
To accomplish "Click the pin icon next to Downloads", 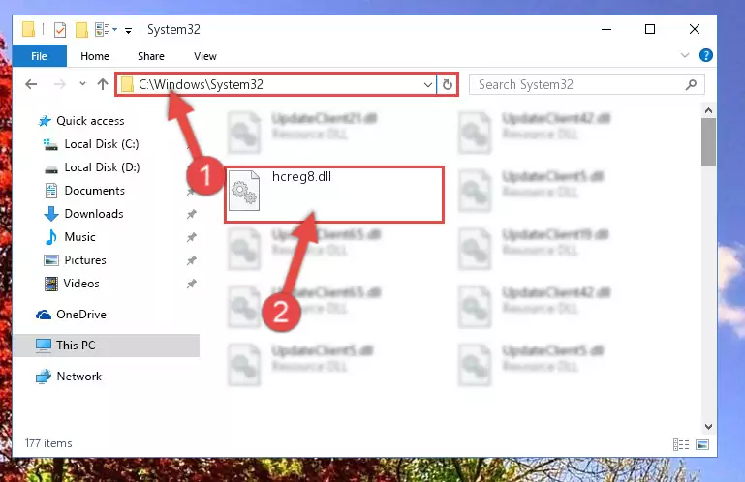I will 192,214.
